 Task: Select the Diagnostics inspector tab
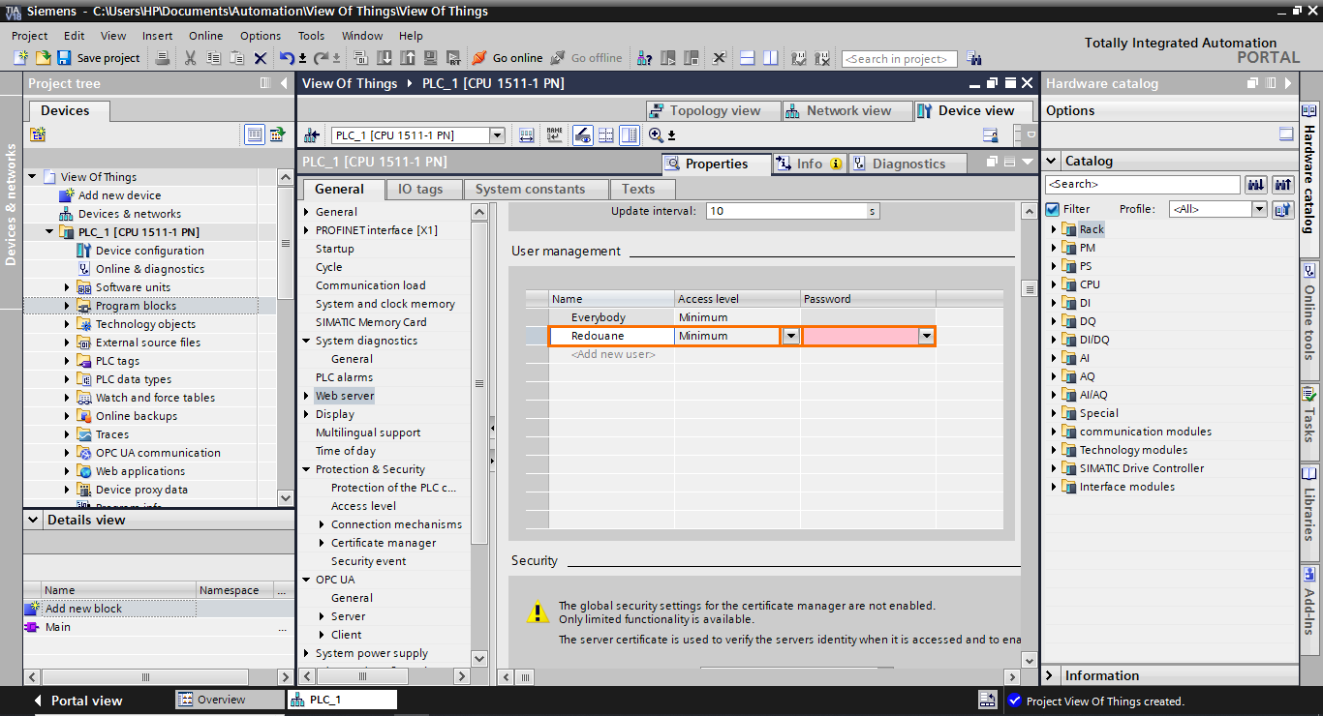point(908,164)
